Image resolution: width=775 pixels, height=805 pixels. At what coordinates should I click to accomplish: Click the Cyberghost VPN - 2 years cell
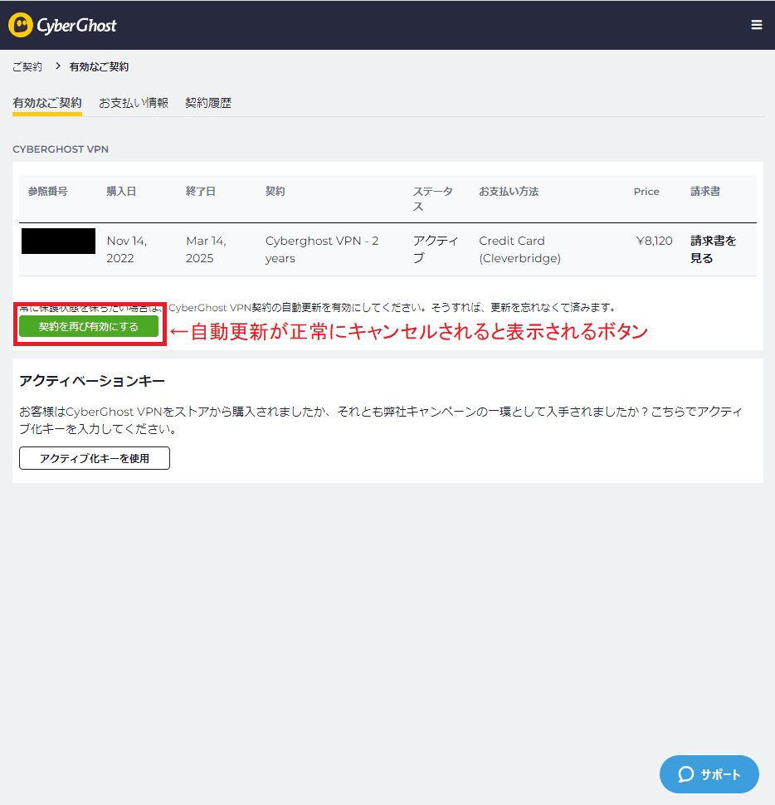point(322,250)
